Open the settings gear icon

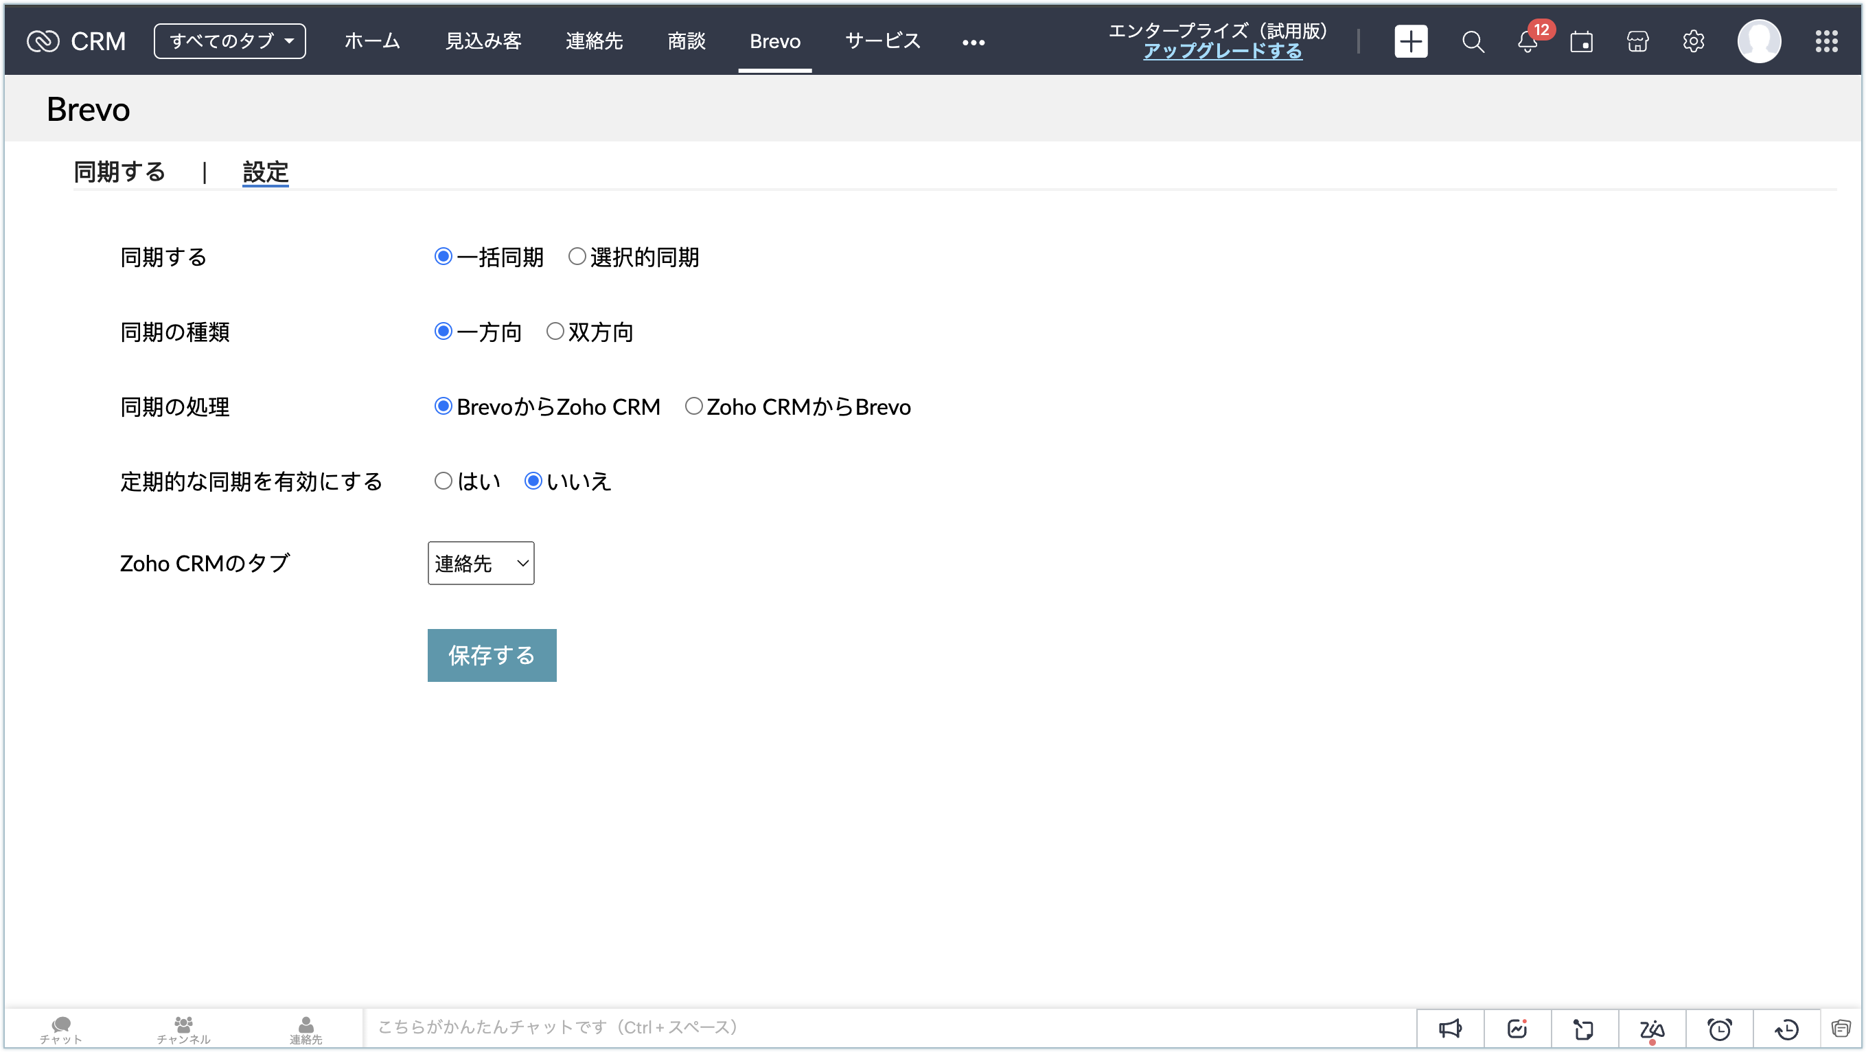point(1693,41)
